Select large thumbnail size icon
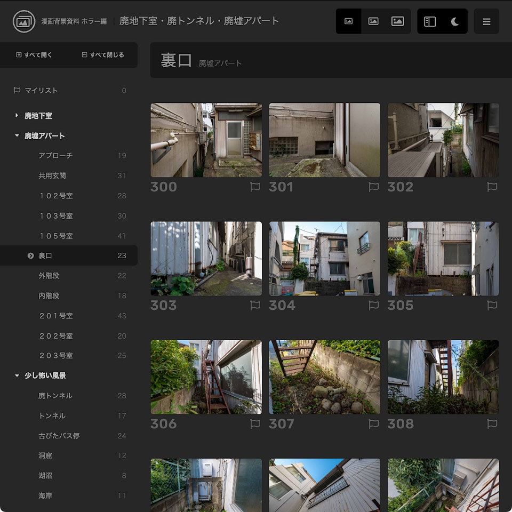512x512 pixels. (x=398, y=21)
